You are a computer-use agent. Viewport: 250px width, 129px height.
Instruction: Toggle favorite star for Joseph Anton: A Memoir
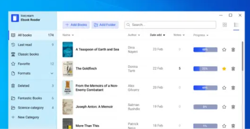(x=224, y=107)
